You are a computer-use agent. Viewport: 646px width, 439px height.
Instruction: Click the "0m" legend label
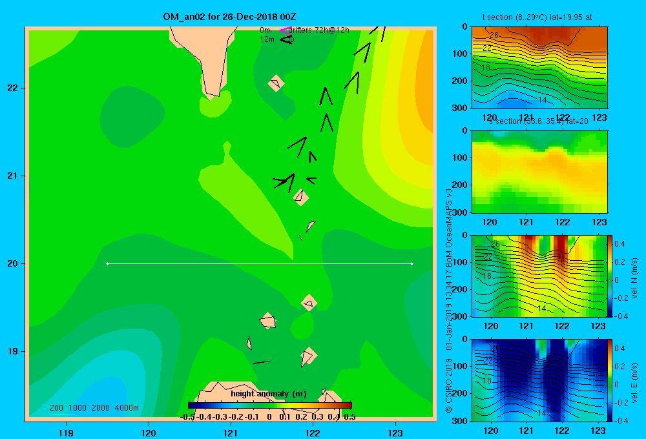(x=265, y=30)
